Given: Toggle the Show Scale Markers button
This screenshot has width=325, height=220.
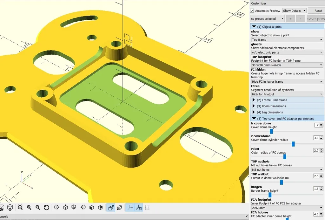Looking at the screenshot, I should click(x=139, y=208).
